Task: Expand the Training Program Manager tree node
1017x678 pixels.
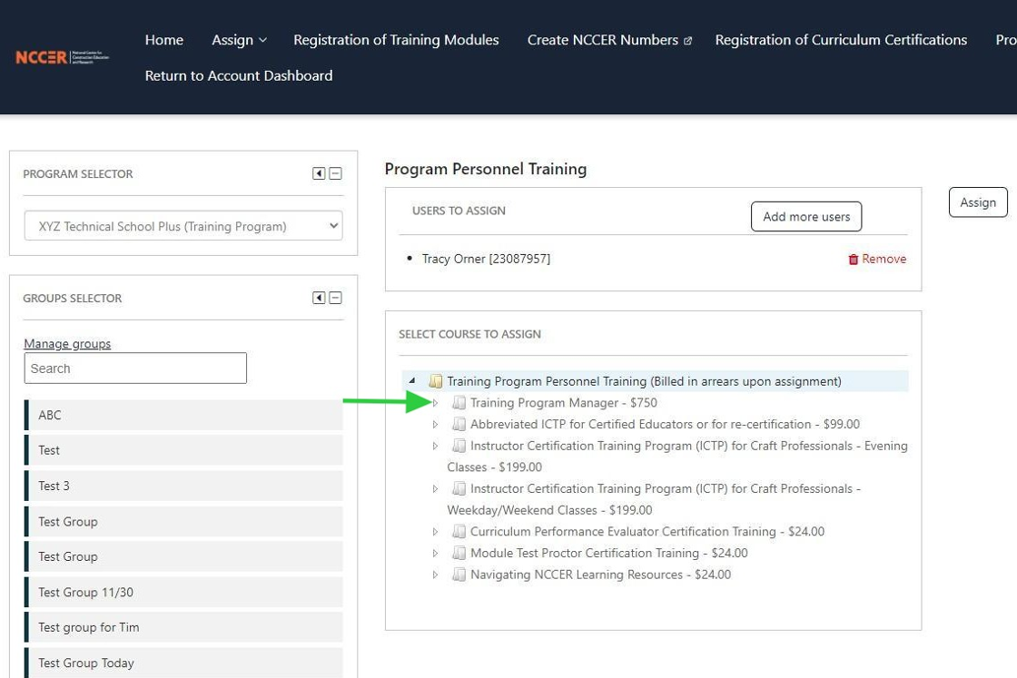Action: pos(437,402)
